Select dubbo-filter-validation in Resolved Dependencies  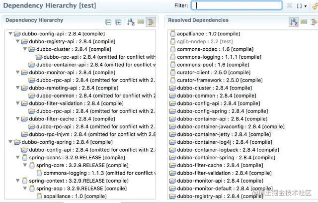(x=220, y=173)
